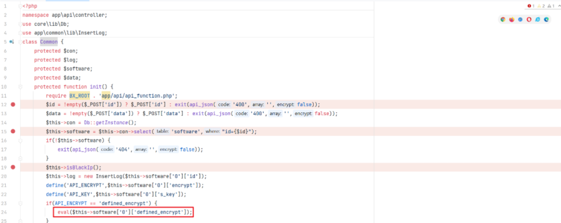Open file in Edge browser
This screenshot has height=223, width=561.
tap(546, 20)
